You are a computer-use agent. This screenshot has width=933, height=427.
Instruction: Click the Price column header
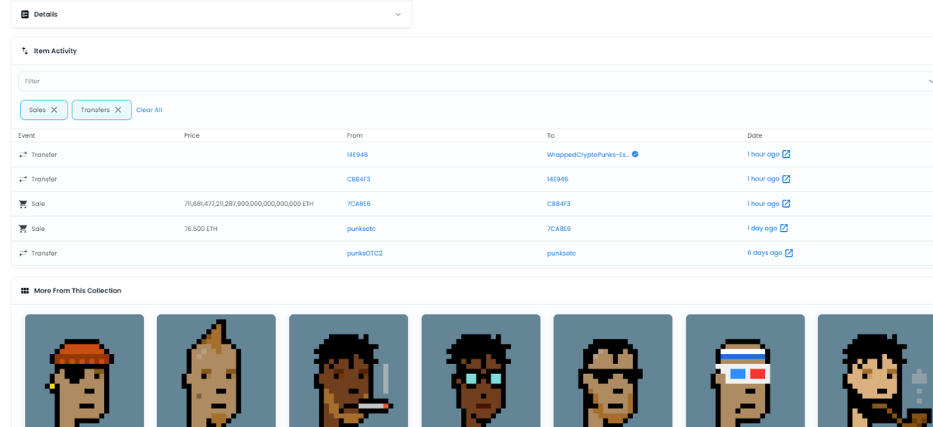[192, 135]
